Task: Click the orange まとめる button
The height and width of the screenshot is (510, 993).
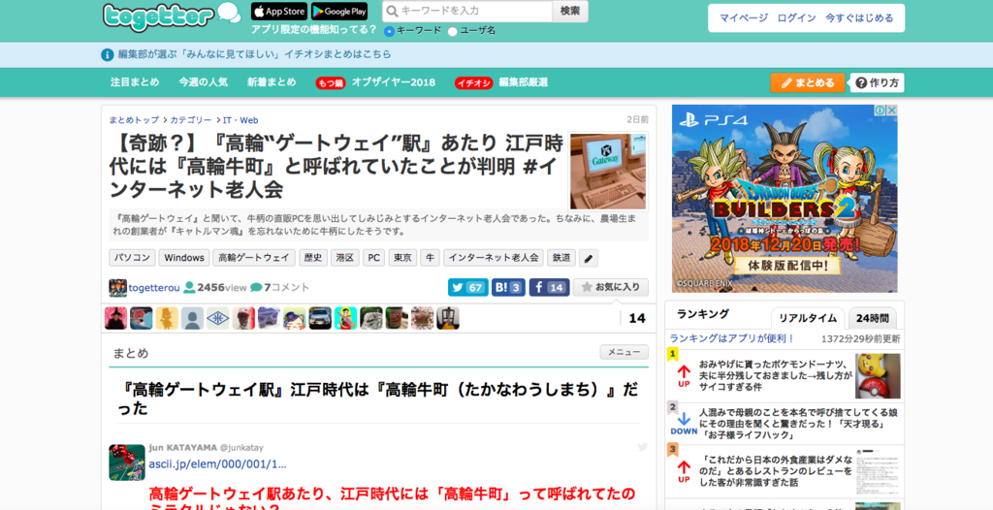Action: click(807, 83)
